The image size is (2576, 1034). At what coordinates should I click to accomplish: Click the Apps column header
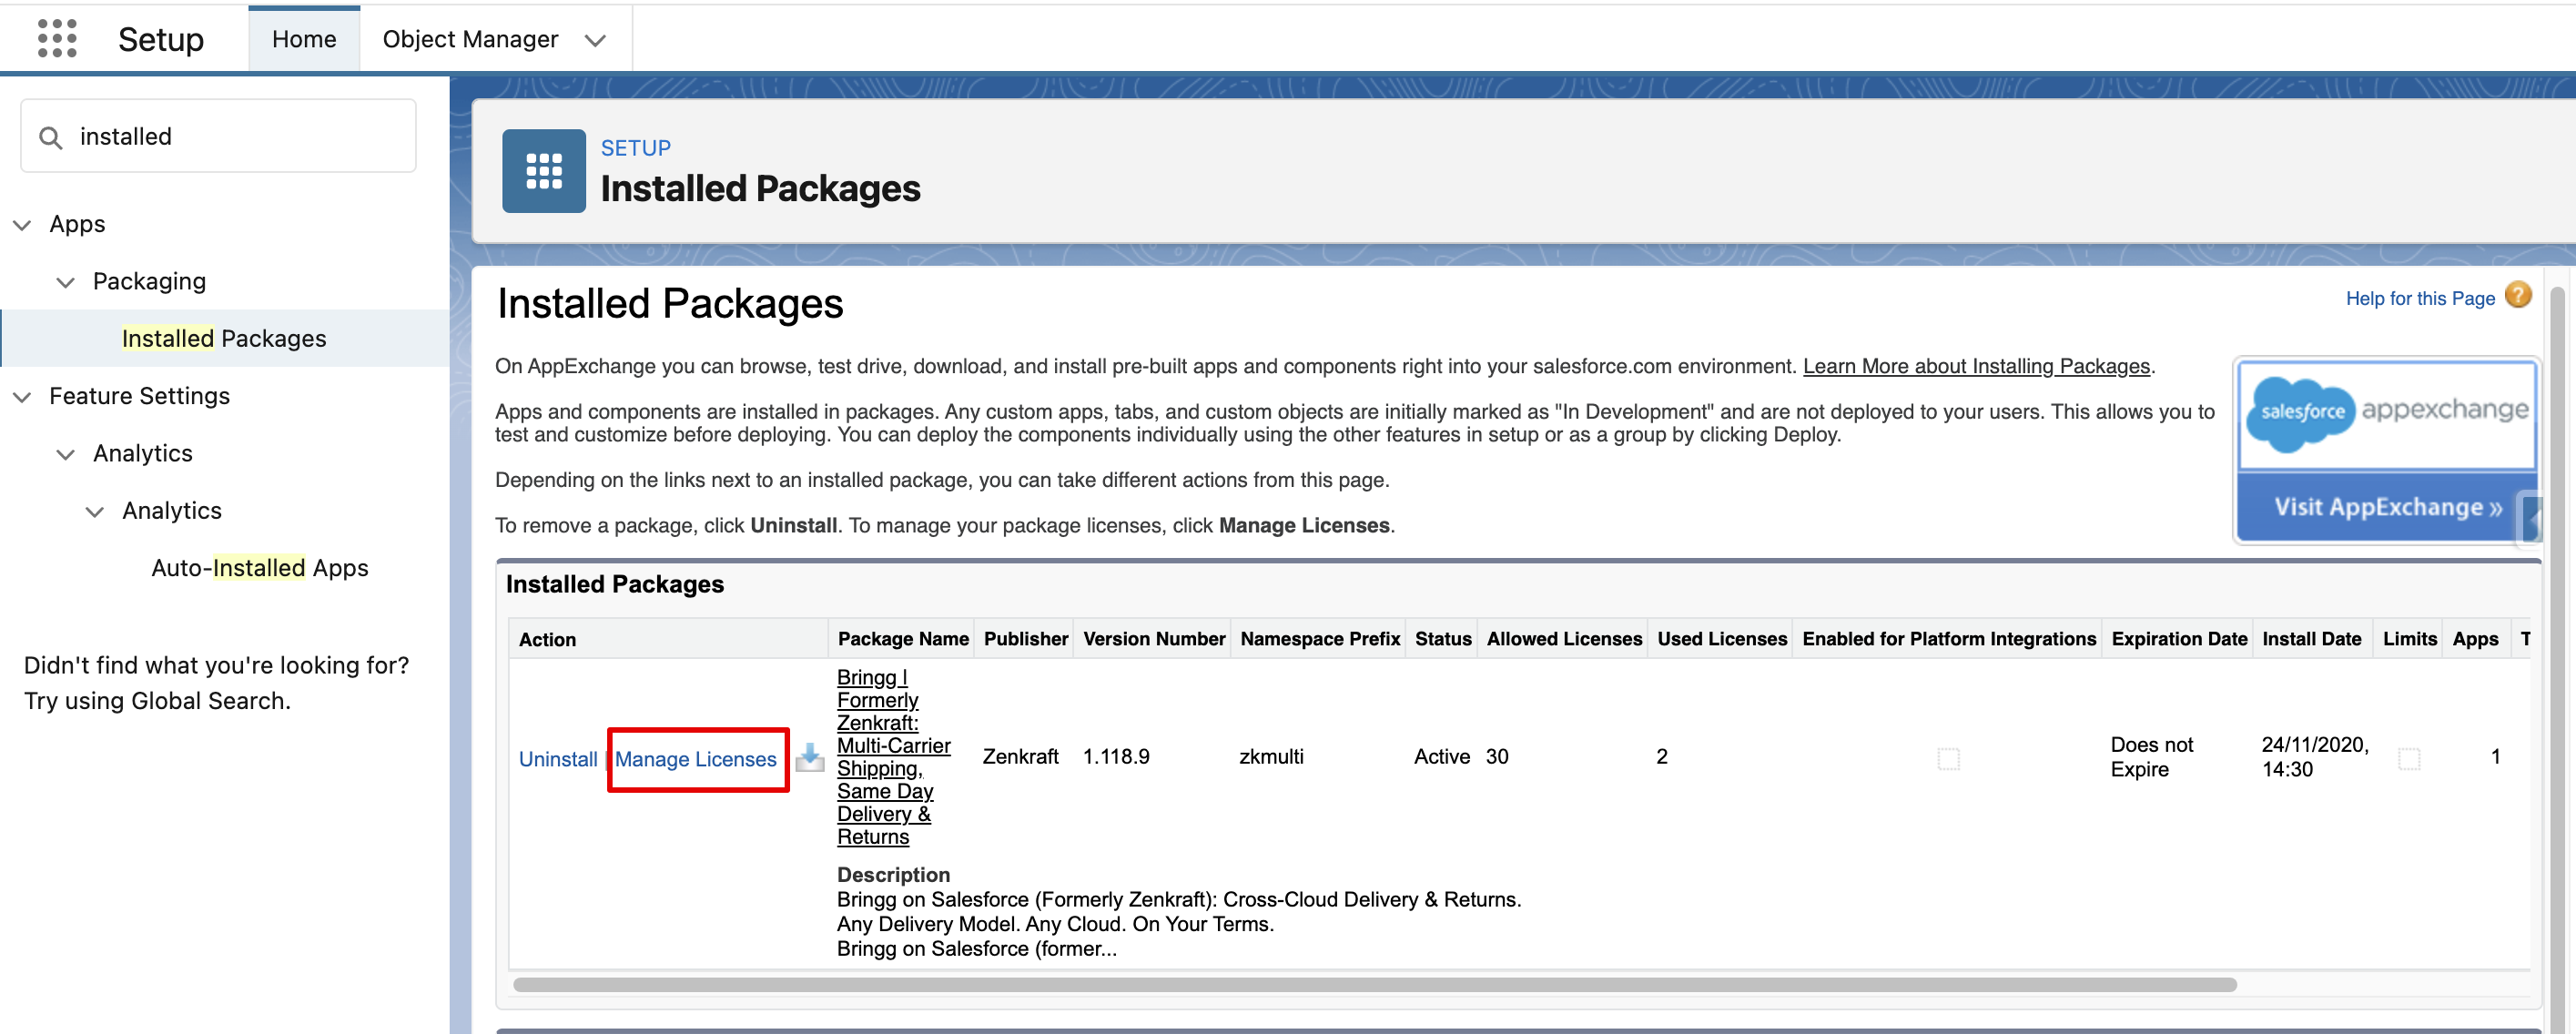pyautogui.click(x=2475, y=638)
